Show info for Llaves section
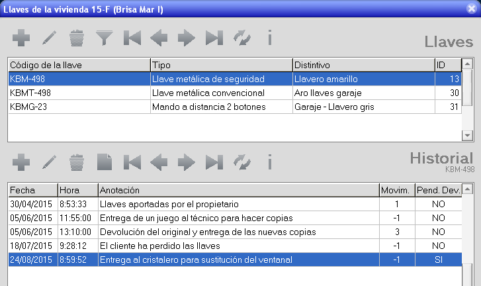Screen dimensions: 481x286 pos(270,38)
